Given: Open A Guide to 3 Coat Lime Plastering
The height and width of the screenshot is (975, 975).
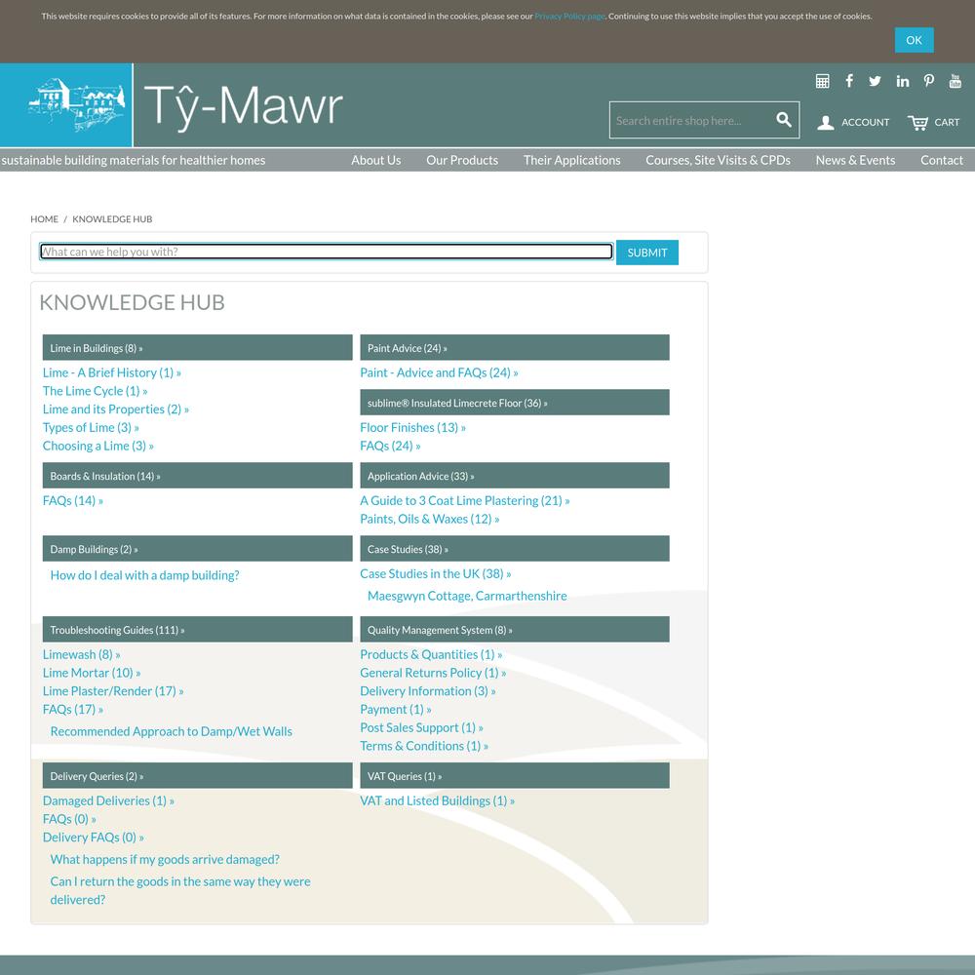Looking at the screenshot, I should click(464, 500).
